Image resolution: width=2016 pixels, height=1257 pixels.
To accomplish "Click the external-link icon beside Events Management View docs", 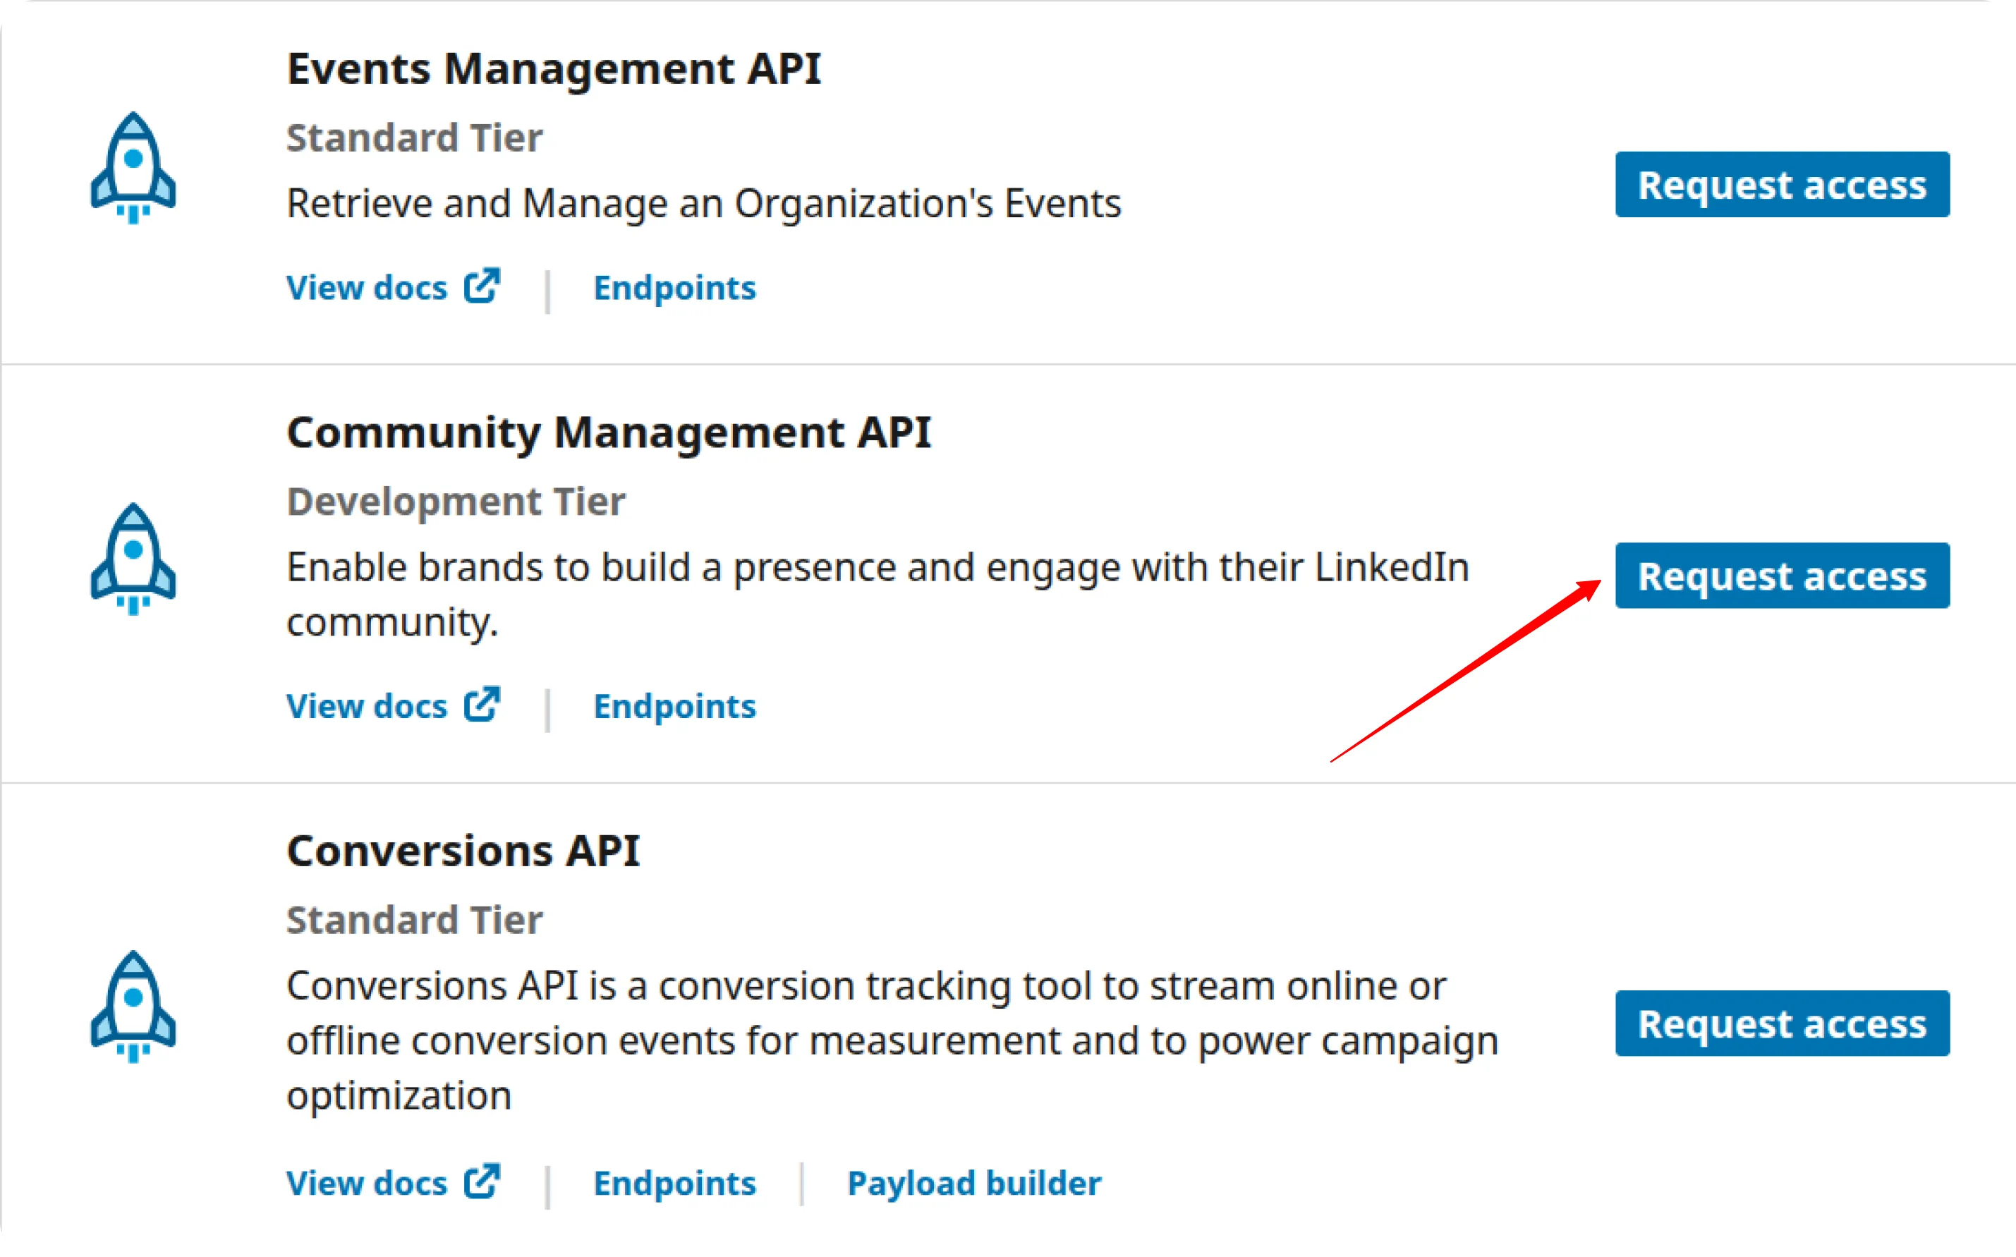I will pos(482,287).
